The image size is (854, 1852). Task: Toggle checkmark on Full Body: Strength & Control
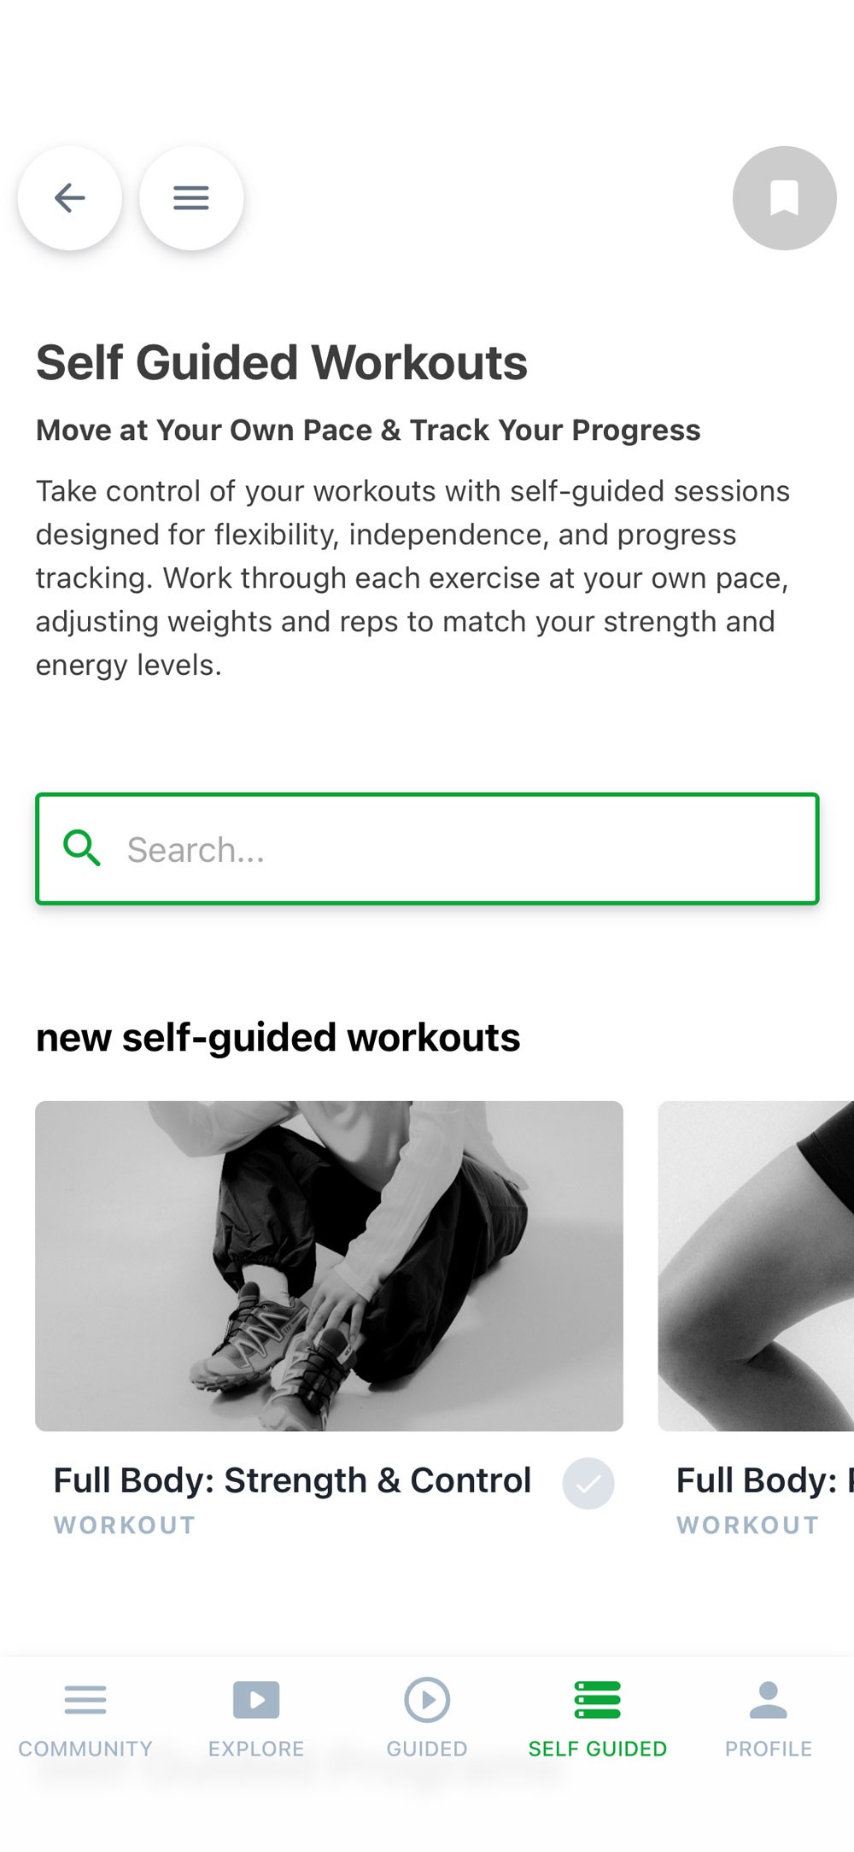pos(588,1484)
